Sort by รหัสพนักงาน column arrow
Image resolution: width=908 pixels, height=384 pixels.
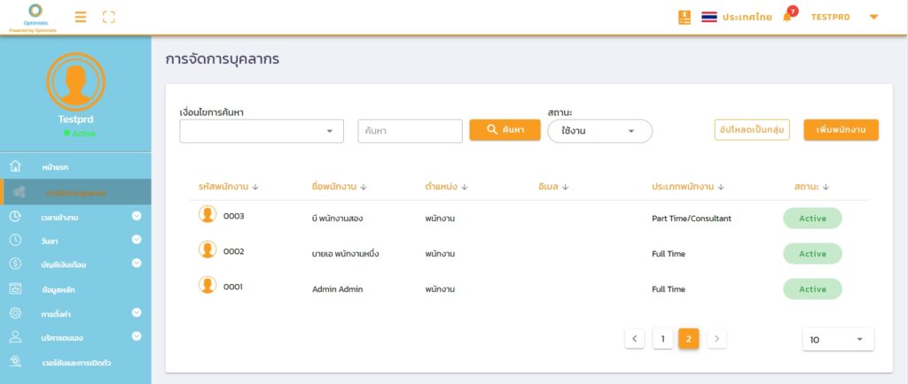coord(255,187)
